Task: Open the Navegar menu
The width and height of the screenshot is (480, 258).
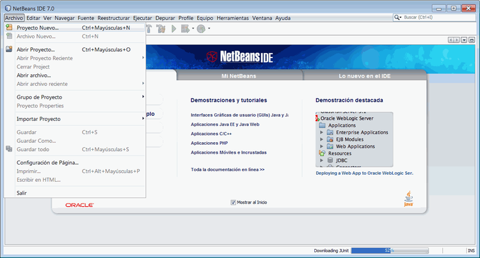Action: tap(65, 18)
